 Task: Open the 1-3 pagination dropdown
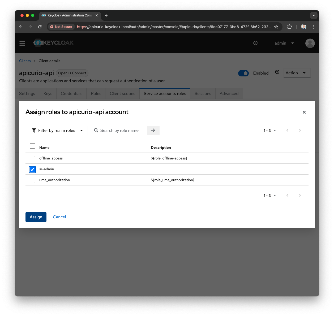269,130
